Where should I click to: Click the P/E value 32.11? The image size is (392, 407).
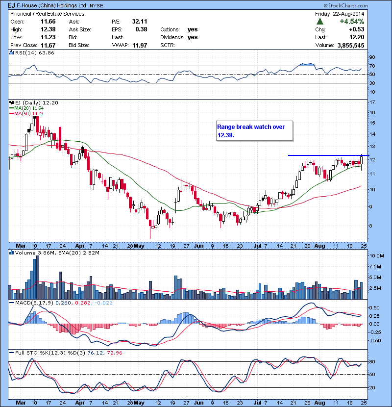click(140, 22)
